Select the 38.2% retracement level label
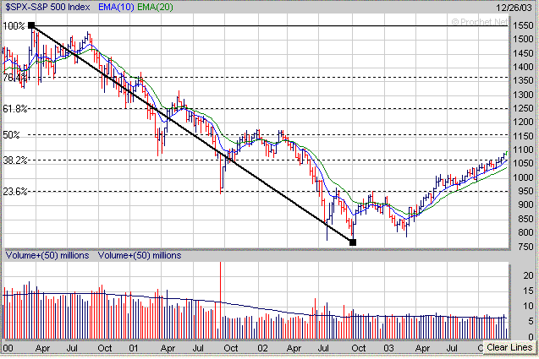Screen dimensions: 539x359 coord(16,160)
